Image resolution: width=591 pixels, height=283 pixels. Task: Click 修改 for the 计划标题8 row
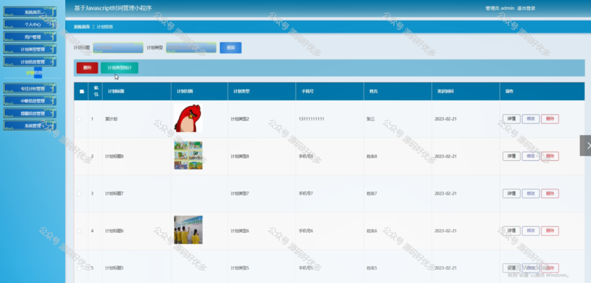531,156
